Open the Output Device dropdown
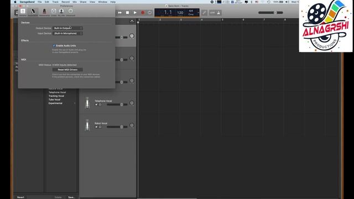This screenshot has height=199, width=354. (67, 28)
